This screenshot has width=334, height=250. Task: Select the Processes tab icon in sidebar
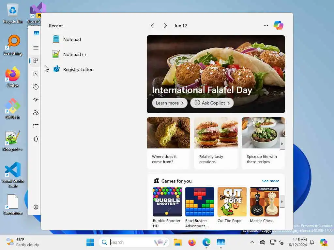36,61
